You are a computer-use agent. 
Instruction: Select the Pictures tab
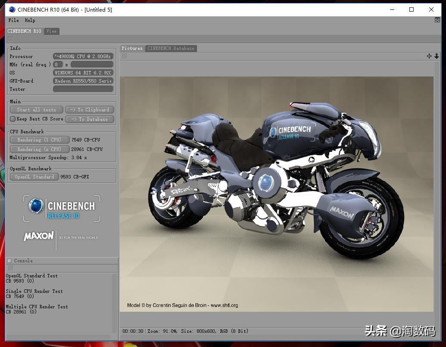[132, 48]
